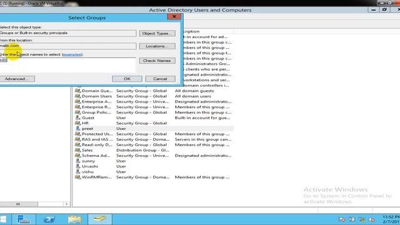Open the Advanced options button
This screenshot has height=225, width=400.
click(17, 79)
